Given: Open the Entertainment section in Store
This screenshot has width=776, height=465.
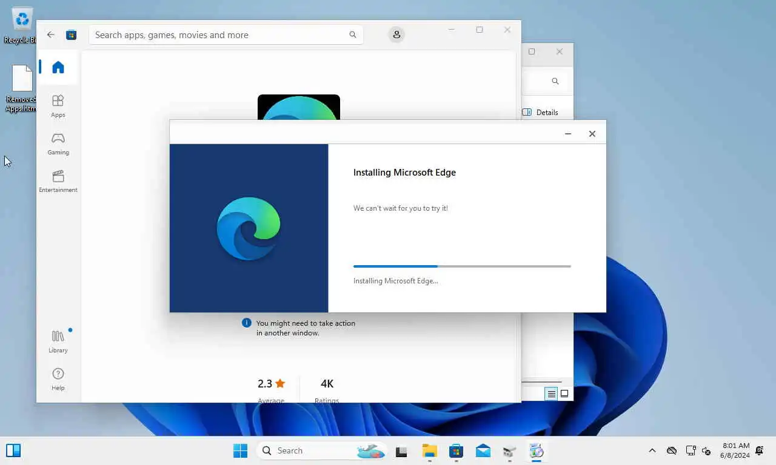Looking at the screenshot, I should tap(58, 182).
